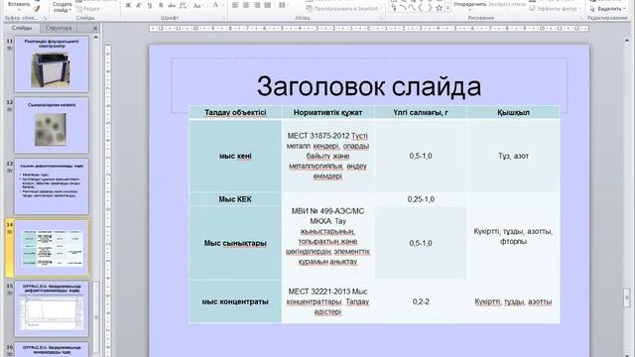Open the Рисование group dialog launcher

pos(581,18)
